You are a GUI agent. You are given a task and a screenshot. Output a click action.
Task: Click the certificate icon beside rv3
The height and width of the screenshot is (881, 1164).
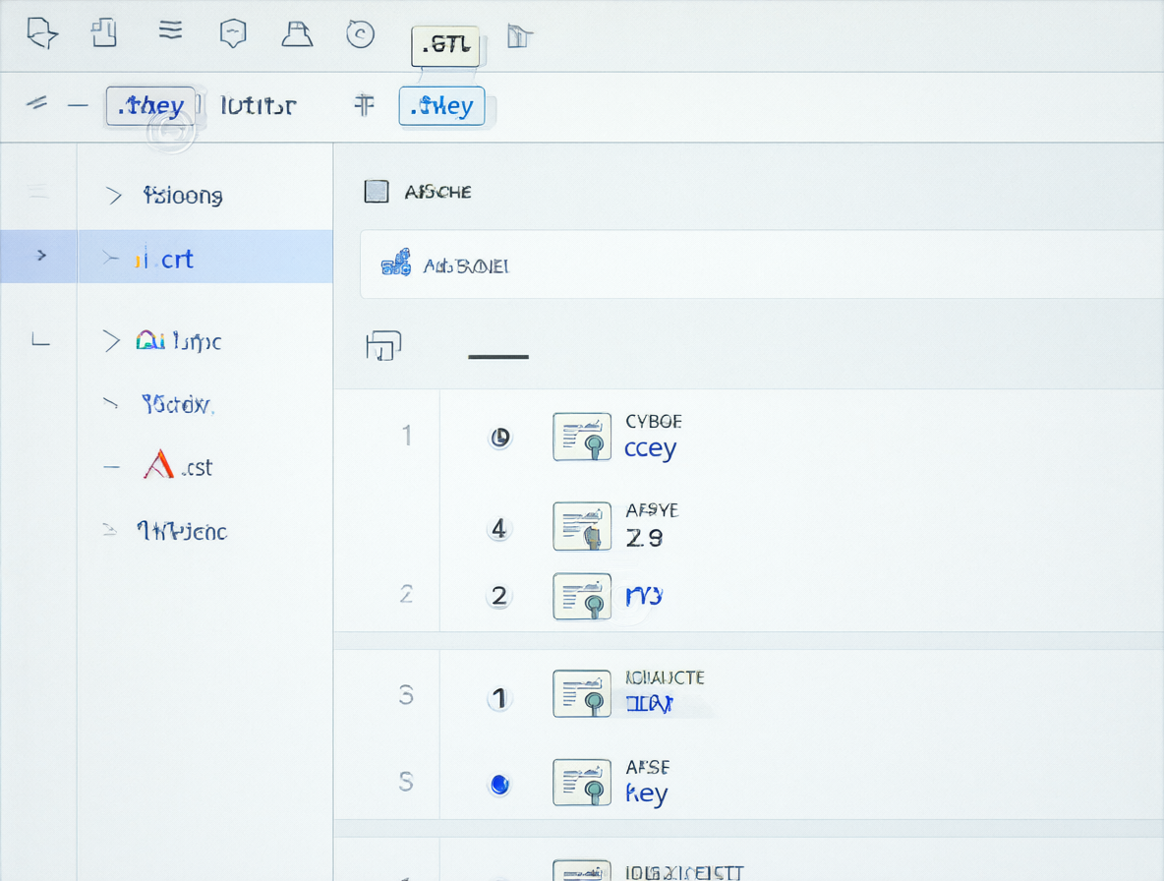pos(582,596)
